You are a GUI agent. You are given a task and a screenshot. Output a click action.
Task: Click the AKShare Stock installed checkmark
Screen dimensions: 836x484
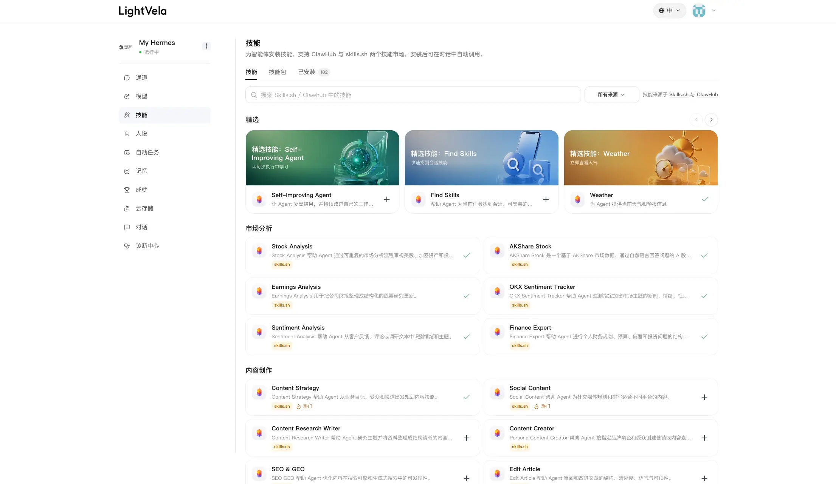pyautogui.click(x=704, y=256)
